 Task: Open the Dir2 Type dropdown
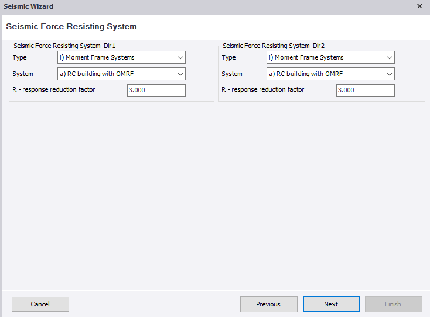(330, 57)
